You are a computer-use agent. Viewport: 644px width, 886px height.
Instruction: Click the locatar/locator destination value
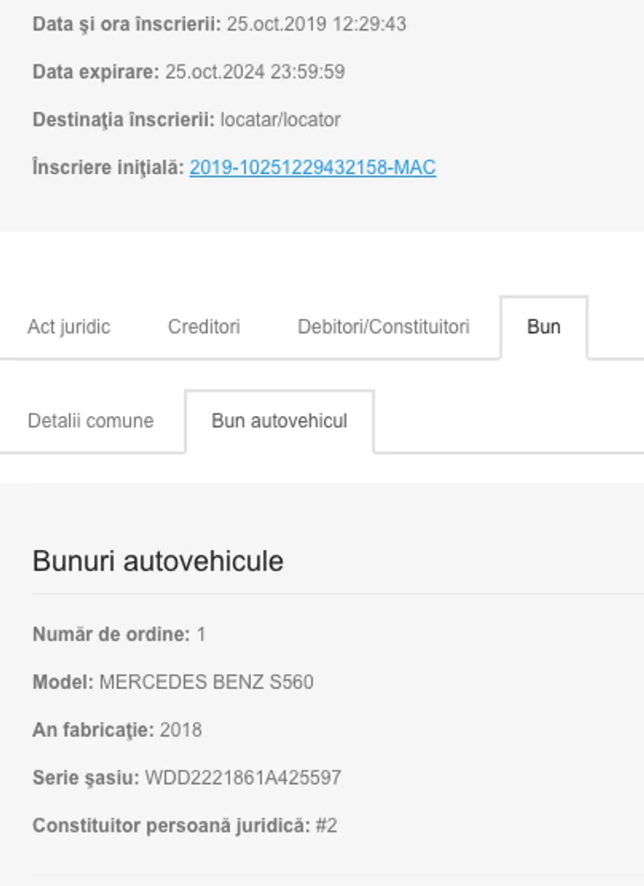(x=280, y=120)
